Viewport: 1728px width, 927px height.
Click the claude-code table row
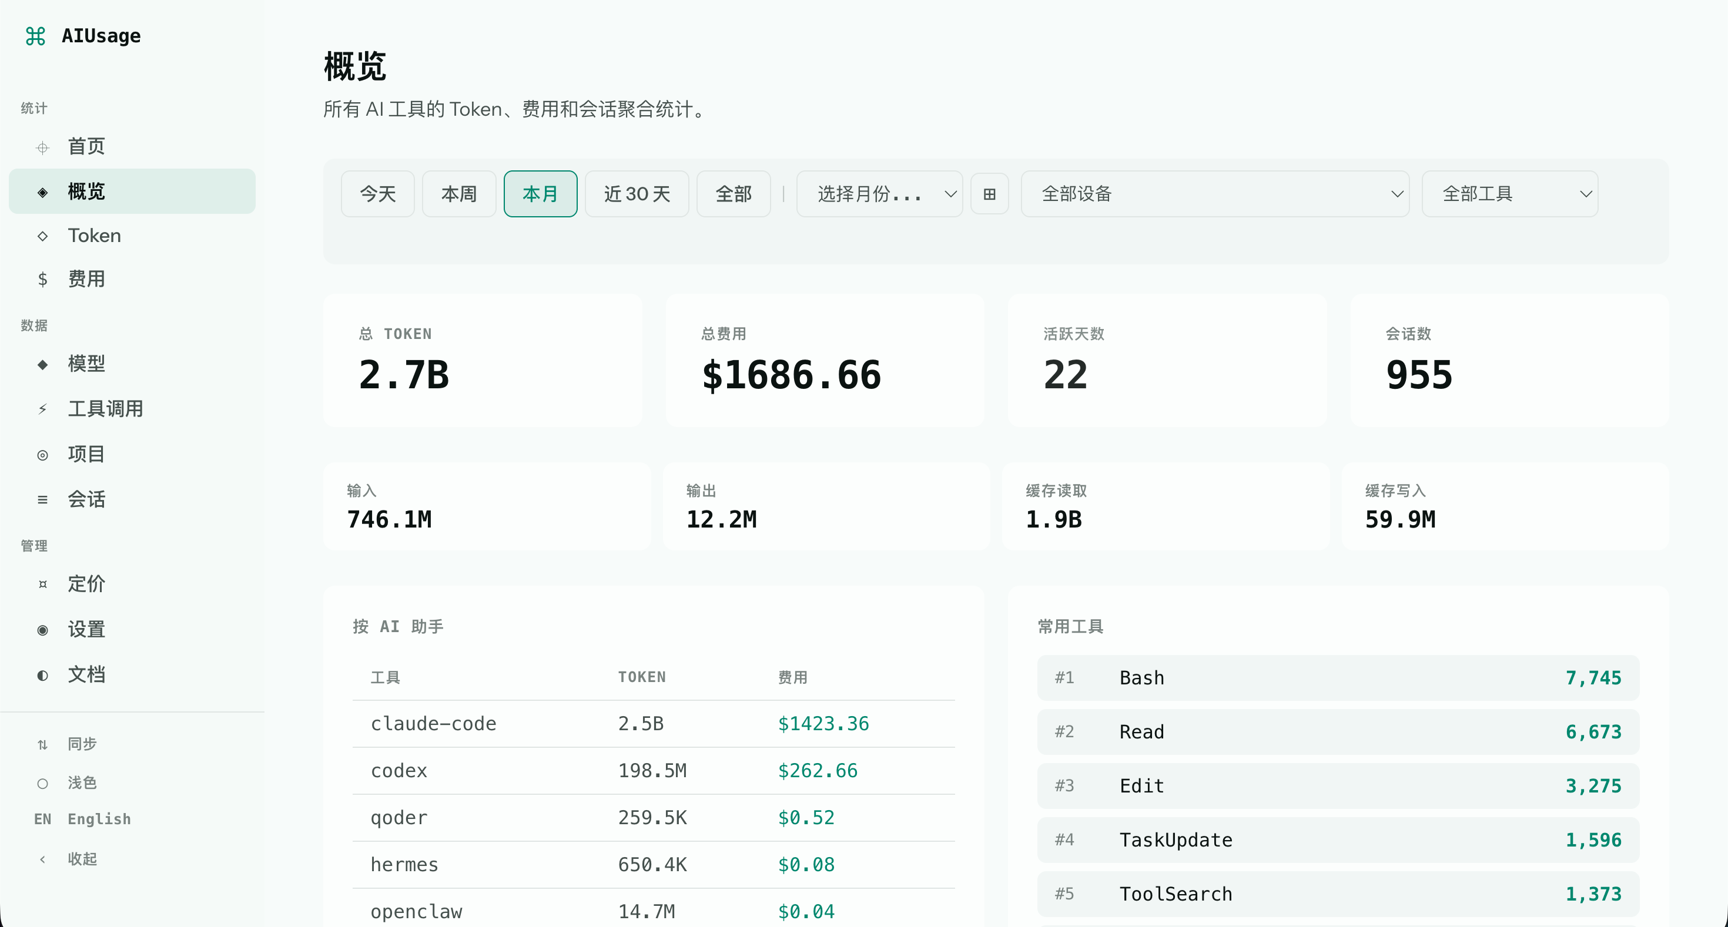coord(654,724)
